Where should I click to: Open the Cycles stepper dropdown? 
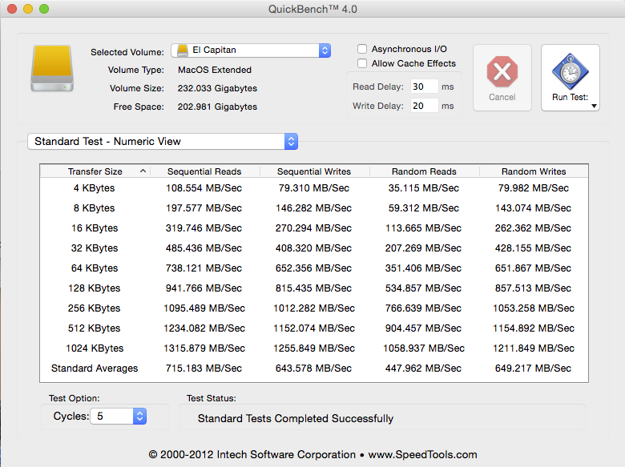pos(119,416)
